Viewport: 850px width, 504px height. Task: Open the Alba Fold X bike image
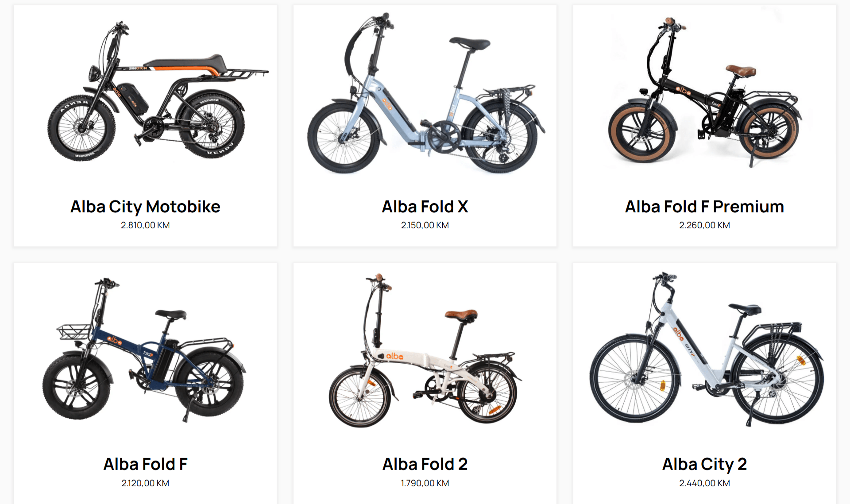425,93
